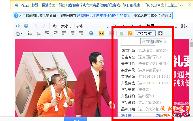Click the blue exclamation info icon

point(16,16)
